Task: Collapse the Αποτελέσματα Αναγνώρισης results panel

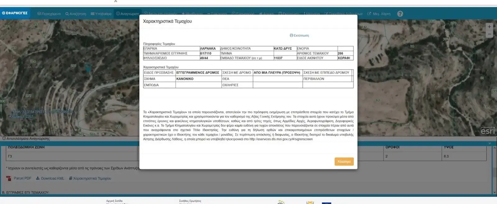Action: pos(490,143)
